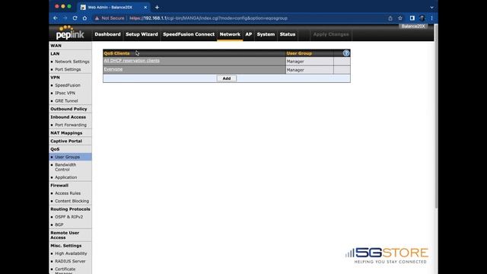Reload the page with refresh icon
Viewport: 487px width, 274px height.
click(75, 18)
